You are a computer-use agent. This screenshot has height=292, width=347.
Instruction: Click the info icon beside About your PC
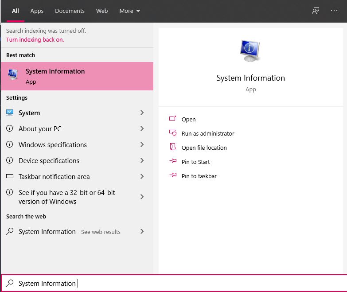[9, 128]
